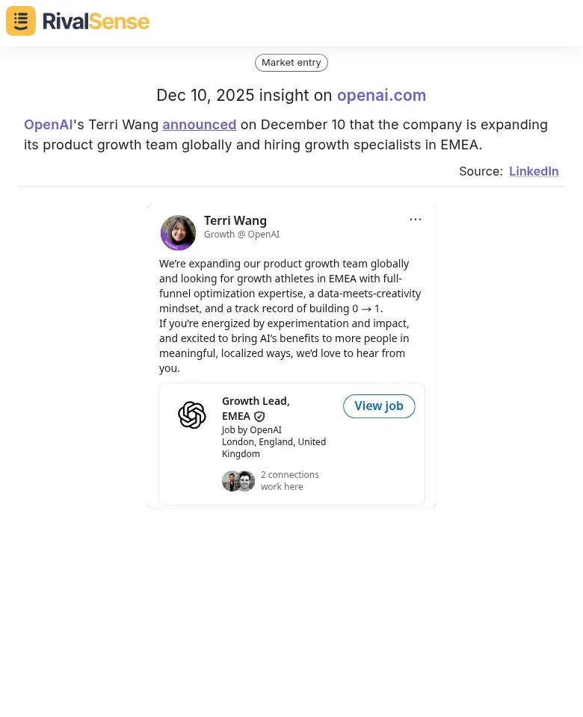Screen dimensions: 583x717
Task: Select the Growth Lead, EMEA job title
Action: (256, 408)
